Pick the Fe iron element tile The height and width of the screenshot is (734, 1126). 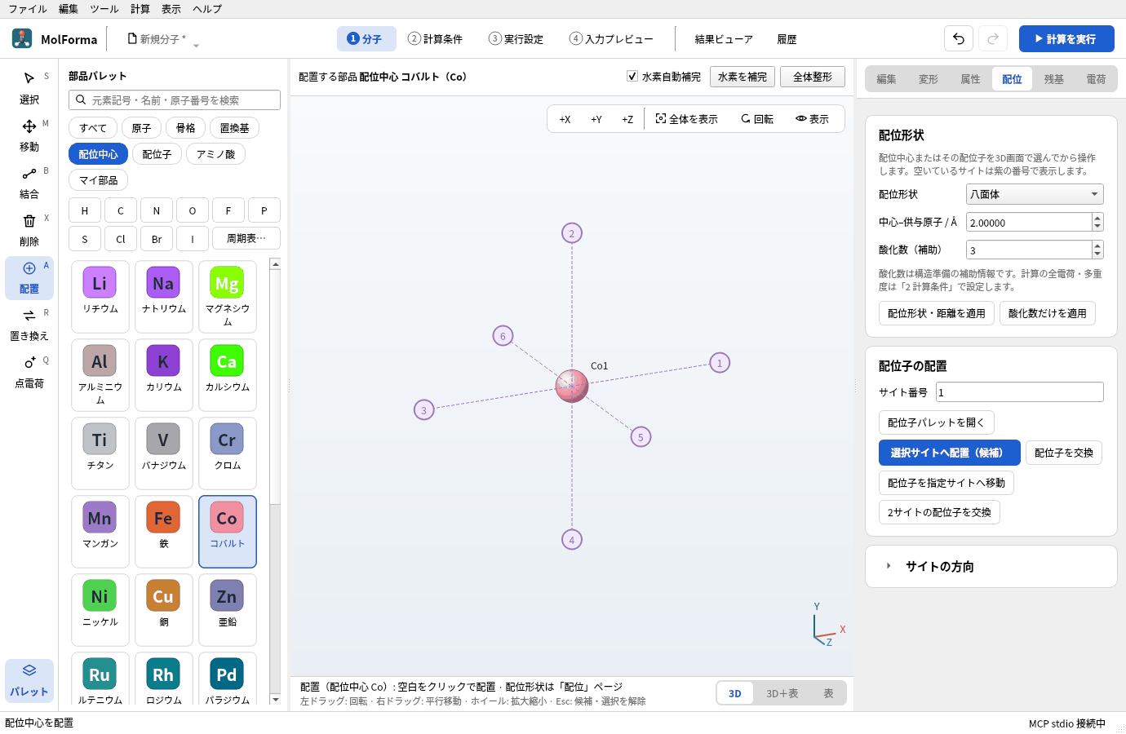pyautogui.click(x=163, y=531)
